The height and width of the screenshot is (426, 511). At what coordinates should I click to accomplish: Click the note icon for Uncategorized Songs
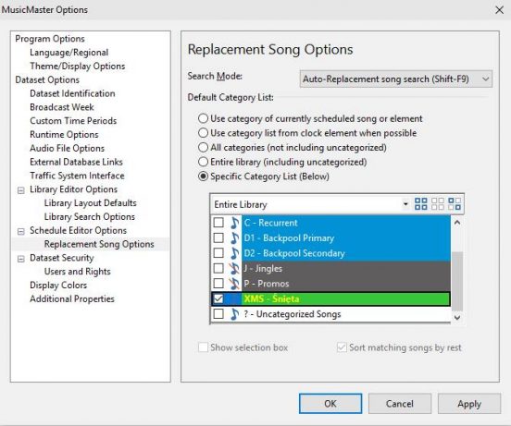234,314
